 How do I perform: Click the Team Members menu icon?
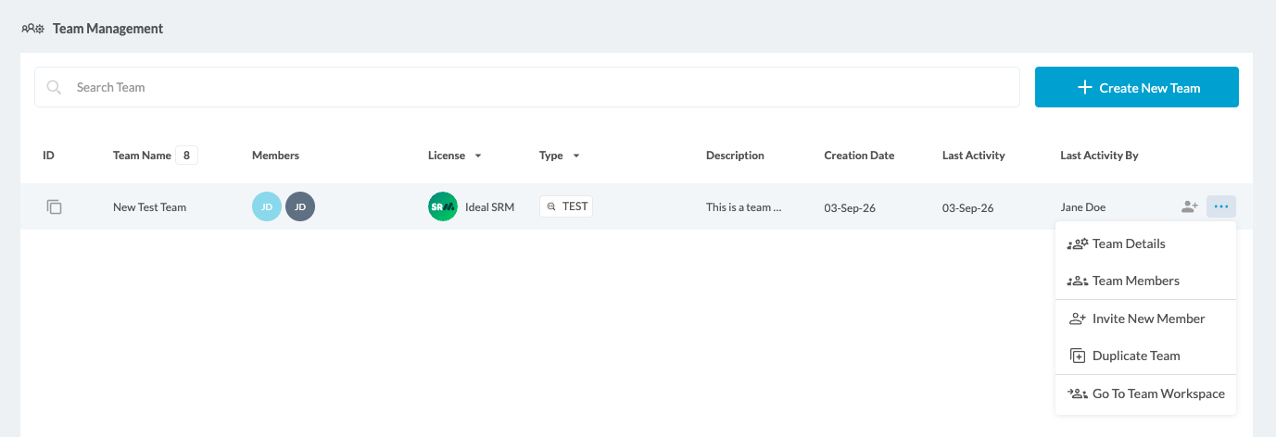click(x=1078, y=281)
